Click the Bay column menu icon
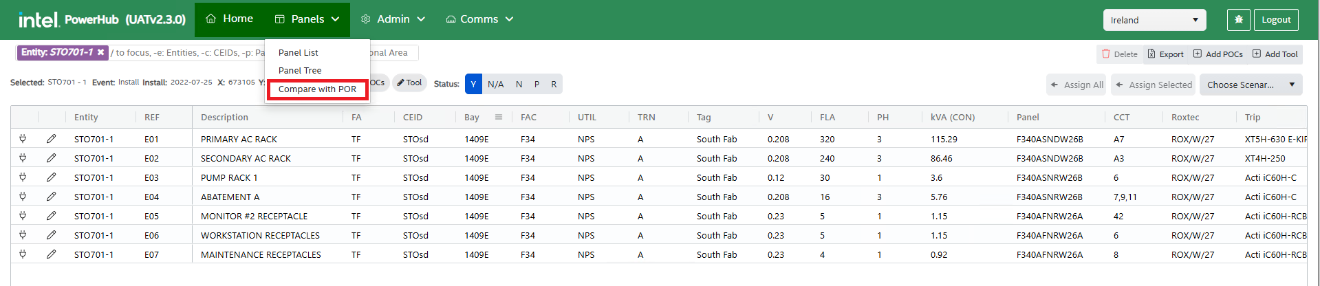Screen dimensions: 1320x286 [x=499, y=117]
